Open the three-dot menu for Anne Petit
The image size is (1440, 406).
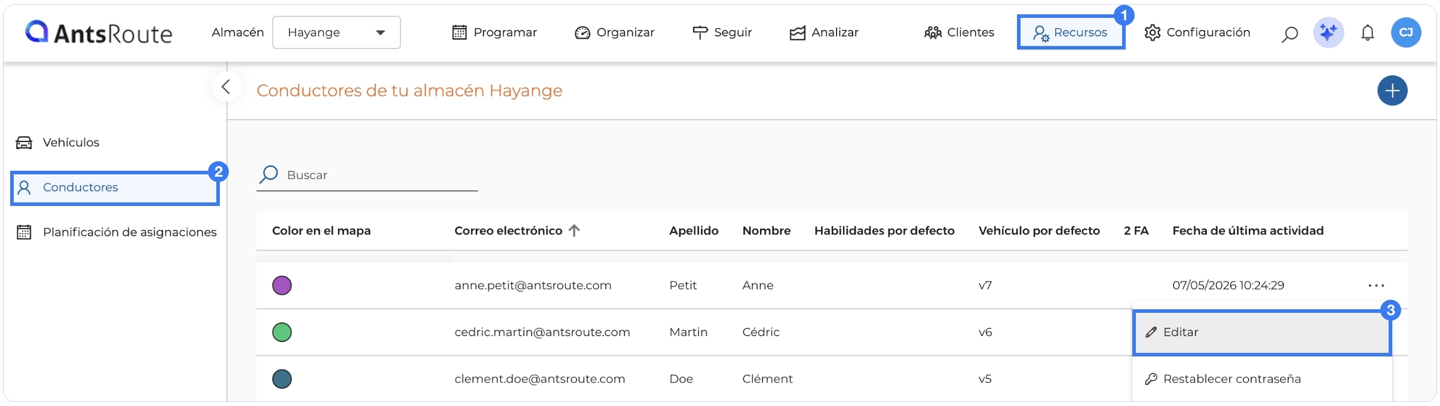click(x=1376, y=285)
